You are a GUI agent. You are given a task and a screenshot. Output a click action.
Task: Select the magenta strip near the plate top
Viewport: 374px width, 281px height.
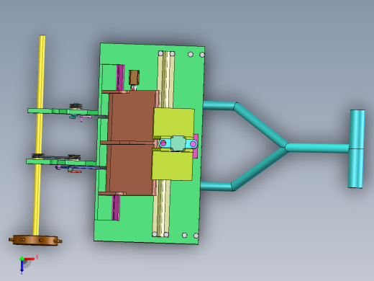pos(120,77)
